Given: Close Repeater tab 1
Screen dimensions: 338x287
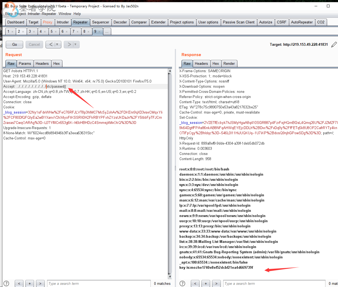Looking at the screenshot, I should 12,32.
